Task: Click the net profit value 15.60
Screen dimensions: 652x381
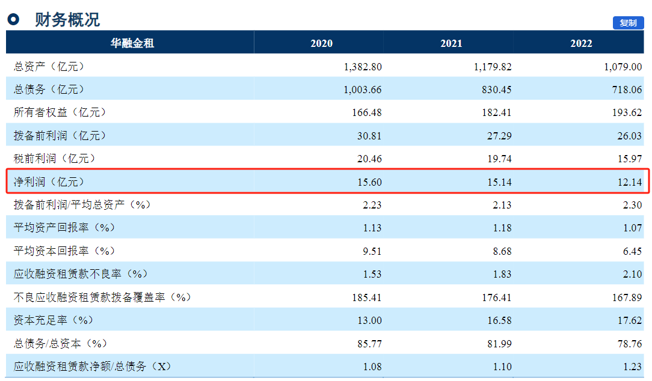Action: coord(369,182)
